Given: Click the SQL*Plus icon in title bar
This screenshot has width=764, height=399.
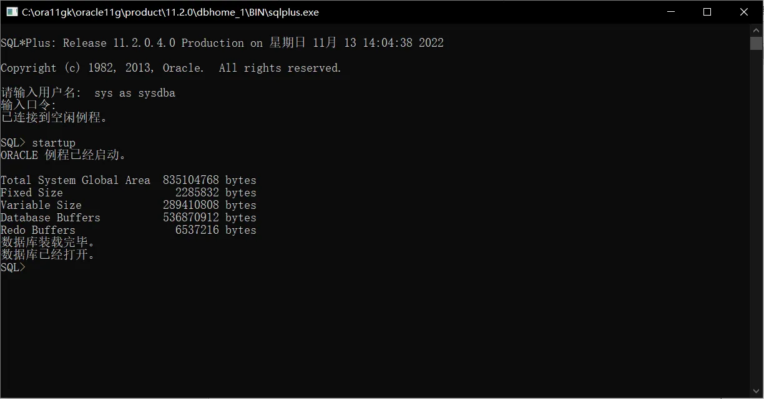Looking at the screenshot, I should [12, 12].
